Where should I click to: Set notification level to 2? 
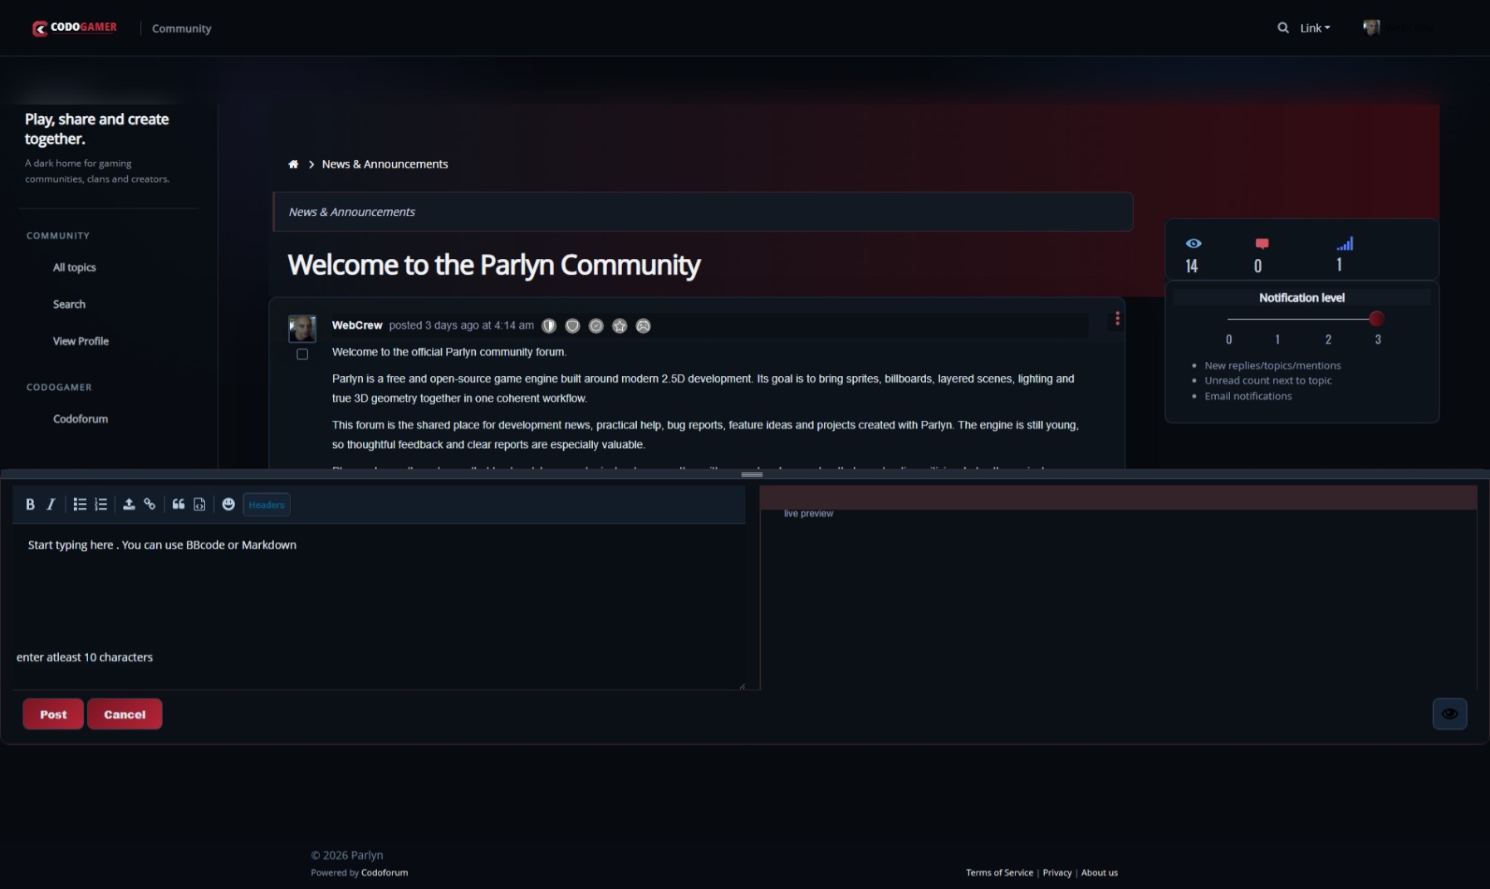(x=1328, y=339)
